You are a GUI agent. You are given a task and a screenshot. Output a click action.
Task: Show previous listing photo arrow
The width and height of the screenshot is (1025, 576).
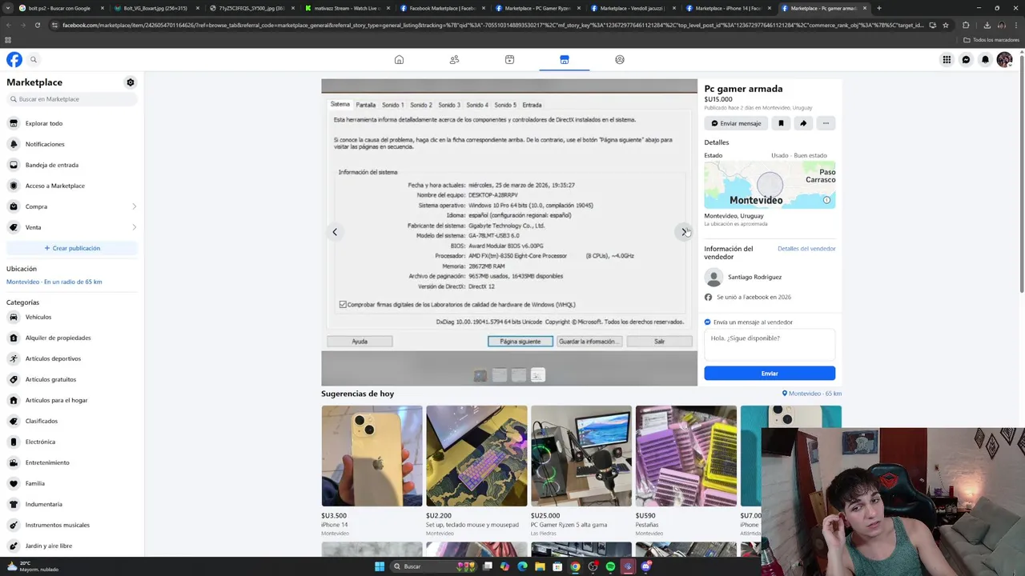tap(335, 232)
